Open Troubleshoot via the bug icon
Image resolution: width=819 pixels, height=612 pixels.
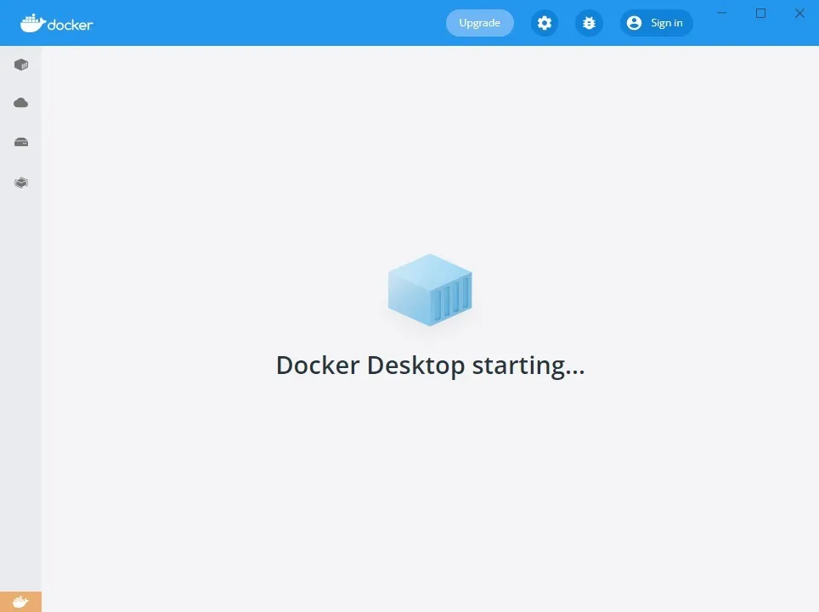[589, 23]
